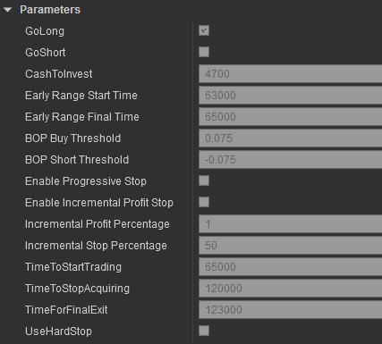Click the TimeForFinalExit value field
This screenshot has height=344, width=382.
point(291,310)
